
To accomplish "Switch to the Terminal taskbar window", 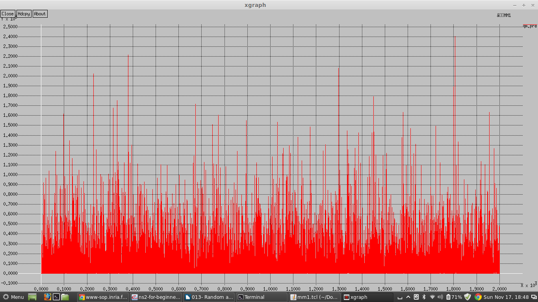I will pos(262,297).
